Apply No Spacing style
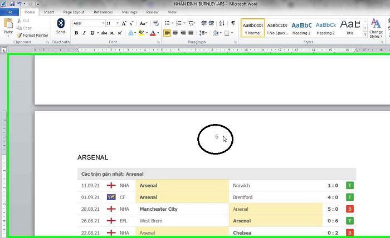This screenshot has height=238, width=390. point(277,28)
